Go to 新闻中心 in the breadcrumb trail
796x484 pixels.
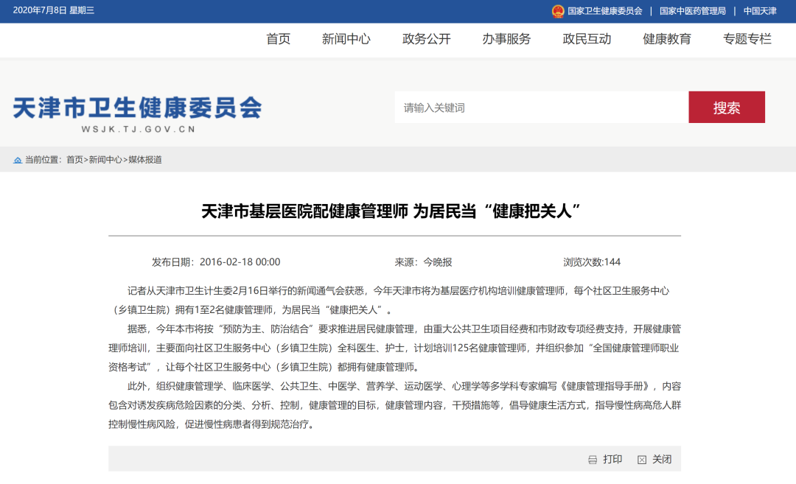(x=105, y=160)
